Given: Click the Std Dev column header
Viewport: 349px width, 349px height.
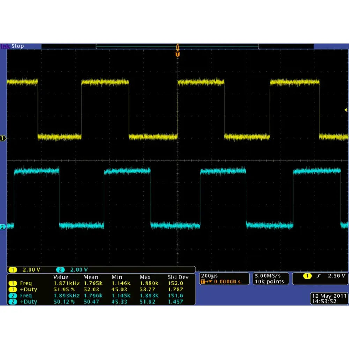Looking at the screenshot, I should (178, 277).
